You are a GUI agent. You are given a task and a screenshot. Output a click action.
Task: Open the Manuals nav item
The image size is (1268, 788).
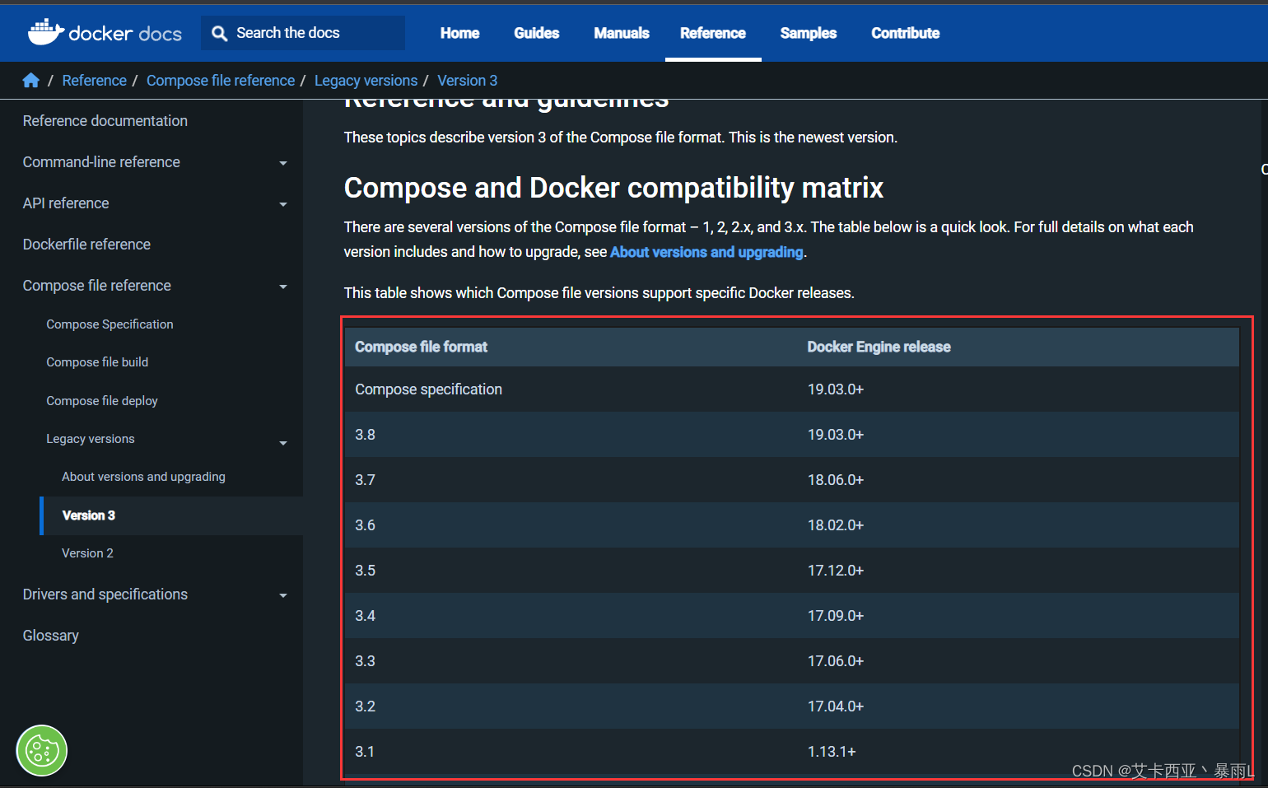pos(622,33)
